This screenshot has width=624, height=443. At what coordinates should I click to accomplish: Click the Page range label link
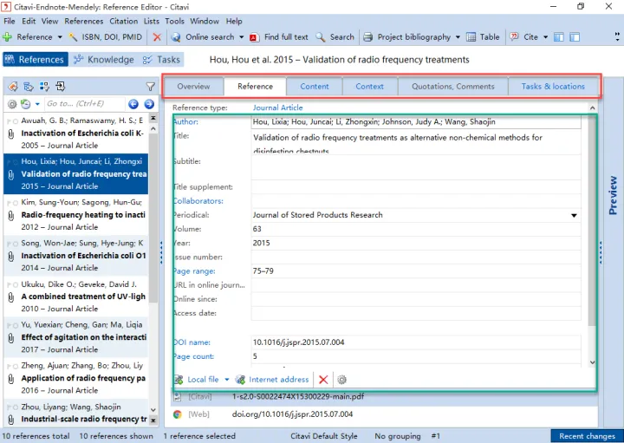tap(195, 271)
